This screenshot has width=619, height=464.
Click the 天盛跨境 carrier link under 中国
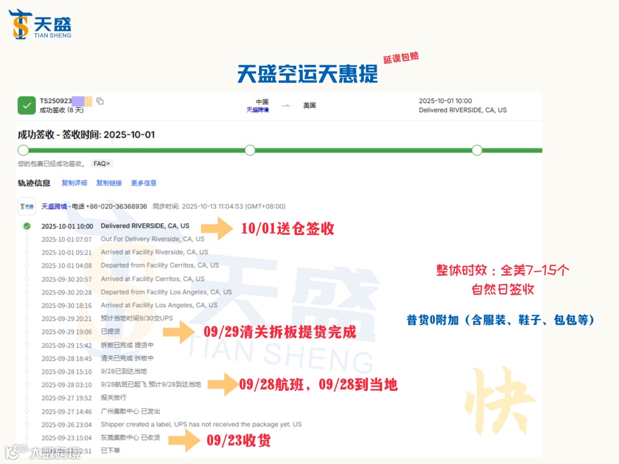[x=257, y=110]
